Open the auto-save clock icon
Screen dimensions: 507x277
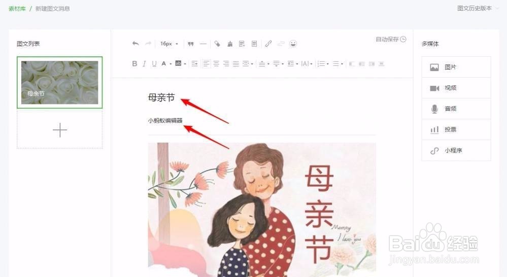(x=403, y=39)
